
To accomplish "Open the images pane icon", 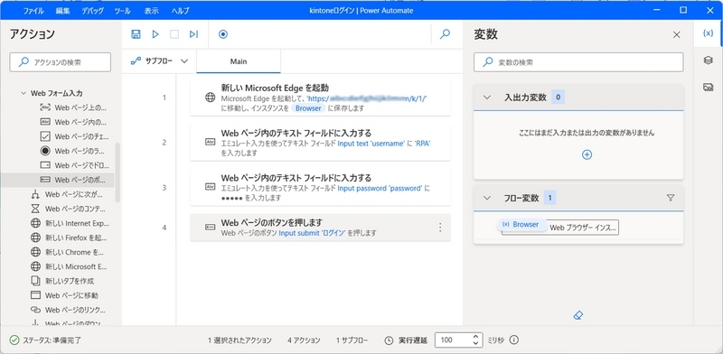I will click(709, 87).
